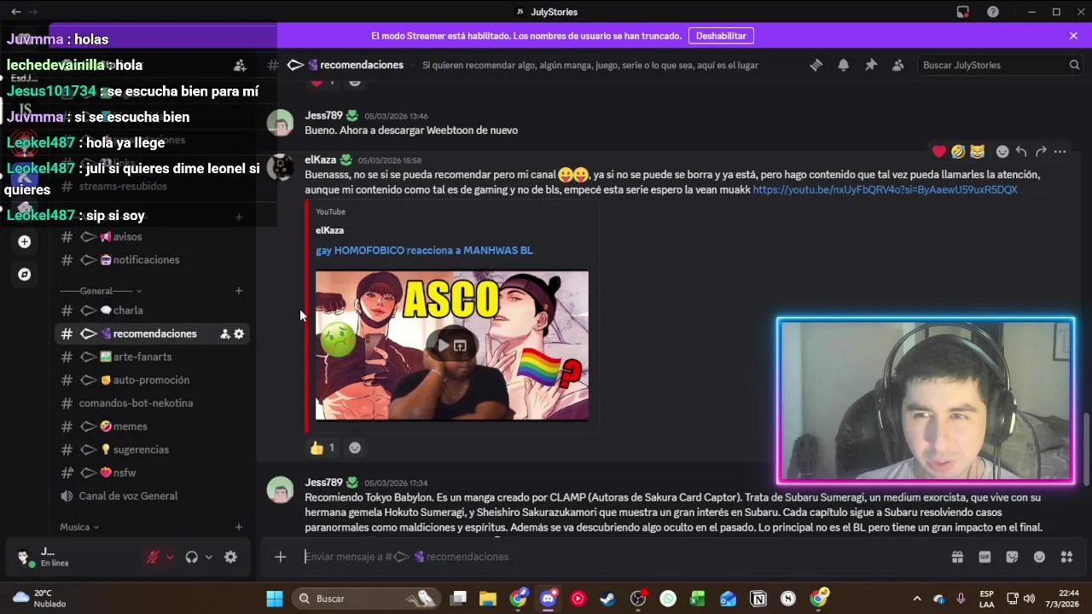Toggle deafen headphones icon
The image size is (1092, 614).
[x=191, y=557]
